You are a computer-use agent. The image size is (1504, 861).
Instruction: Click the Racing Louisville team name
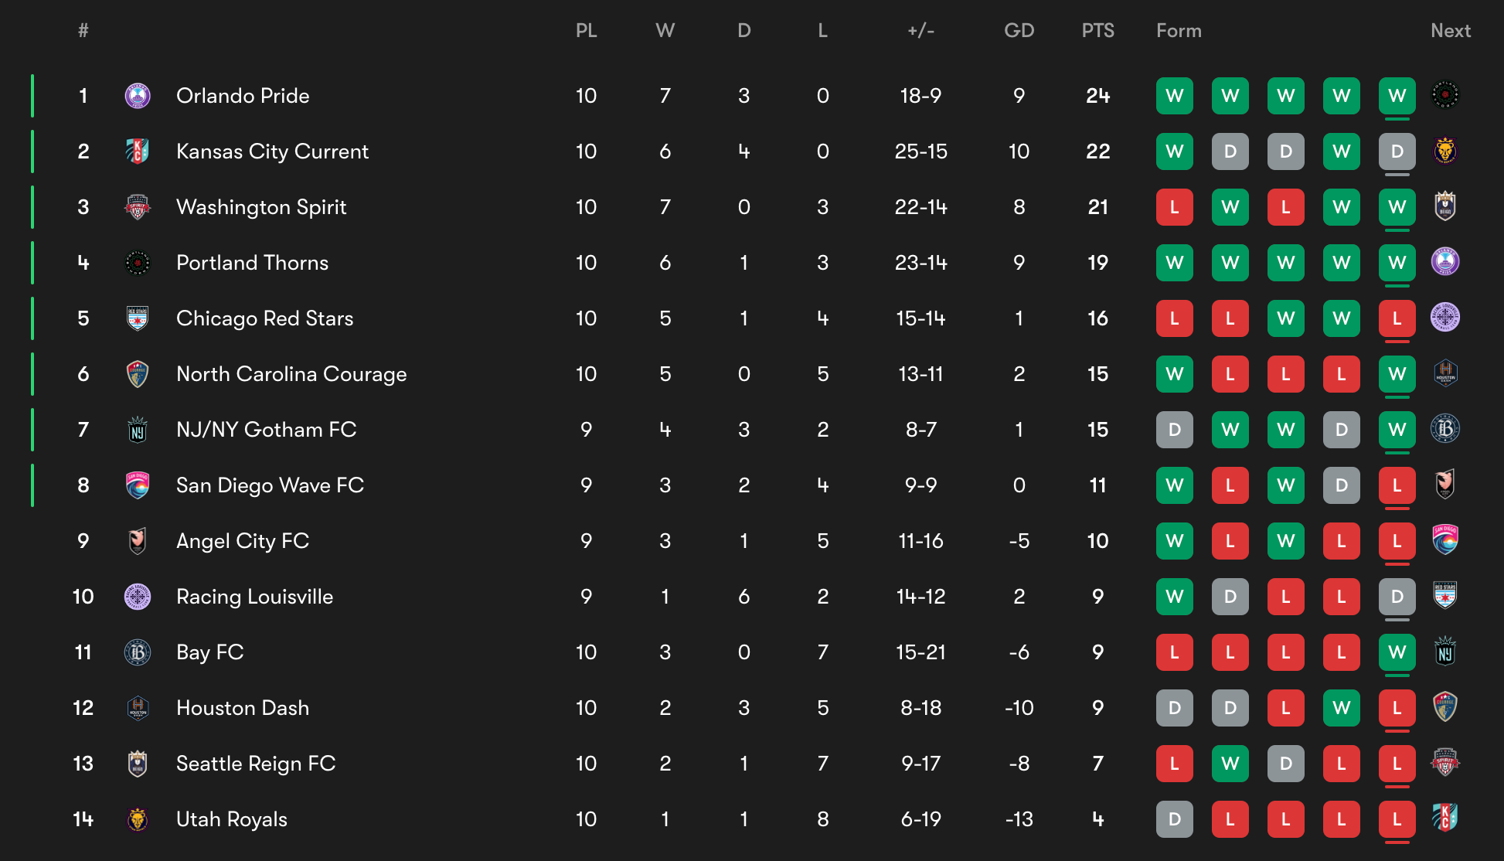[x=254, y=597]
